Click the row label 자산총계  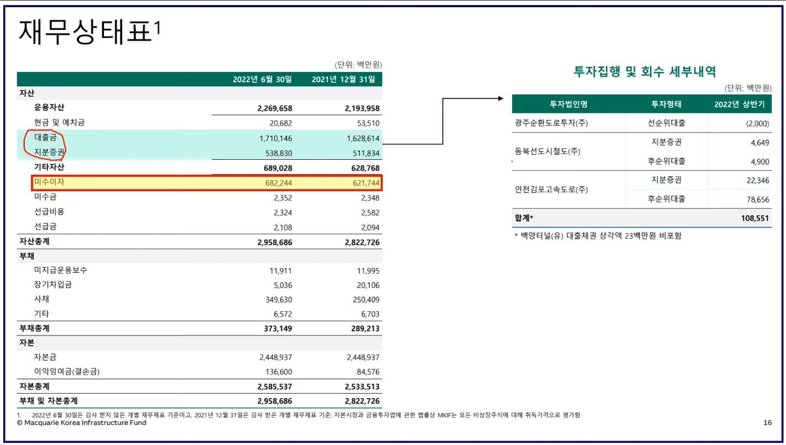(34, 242)
